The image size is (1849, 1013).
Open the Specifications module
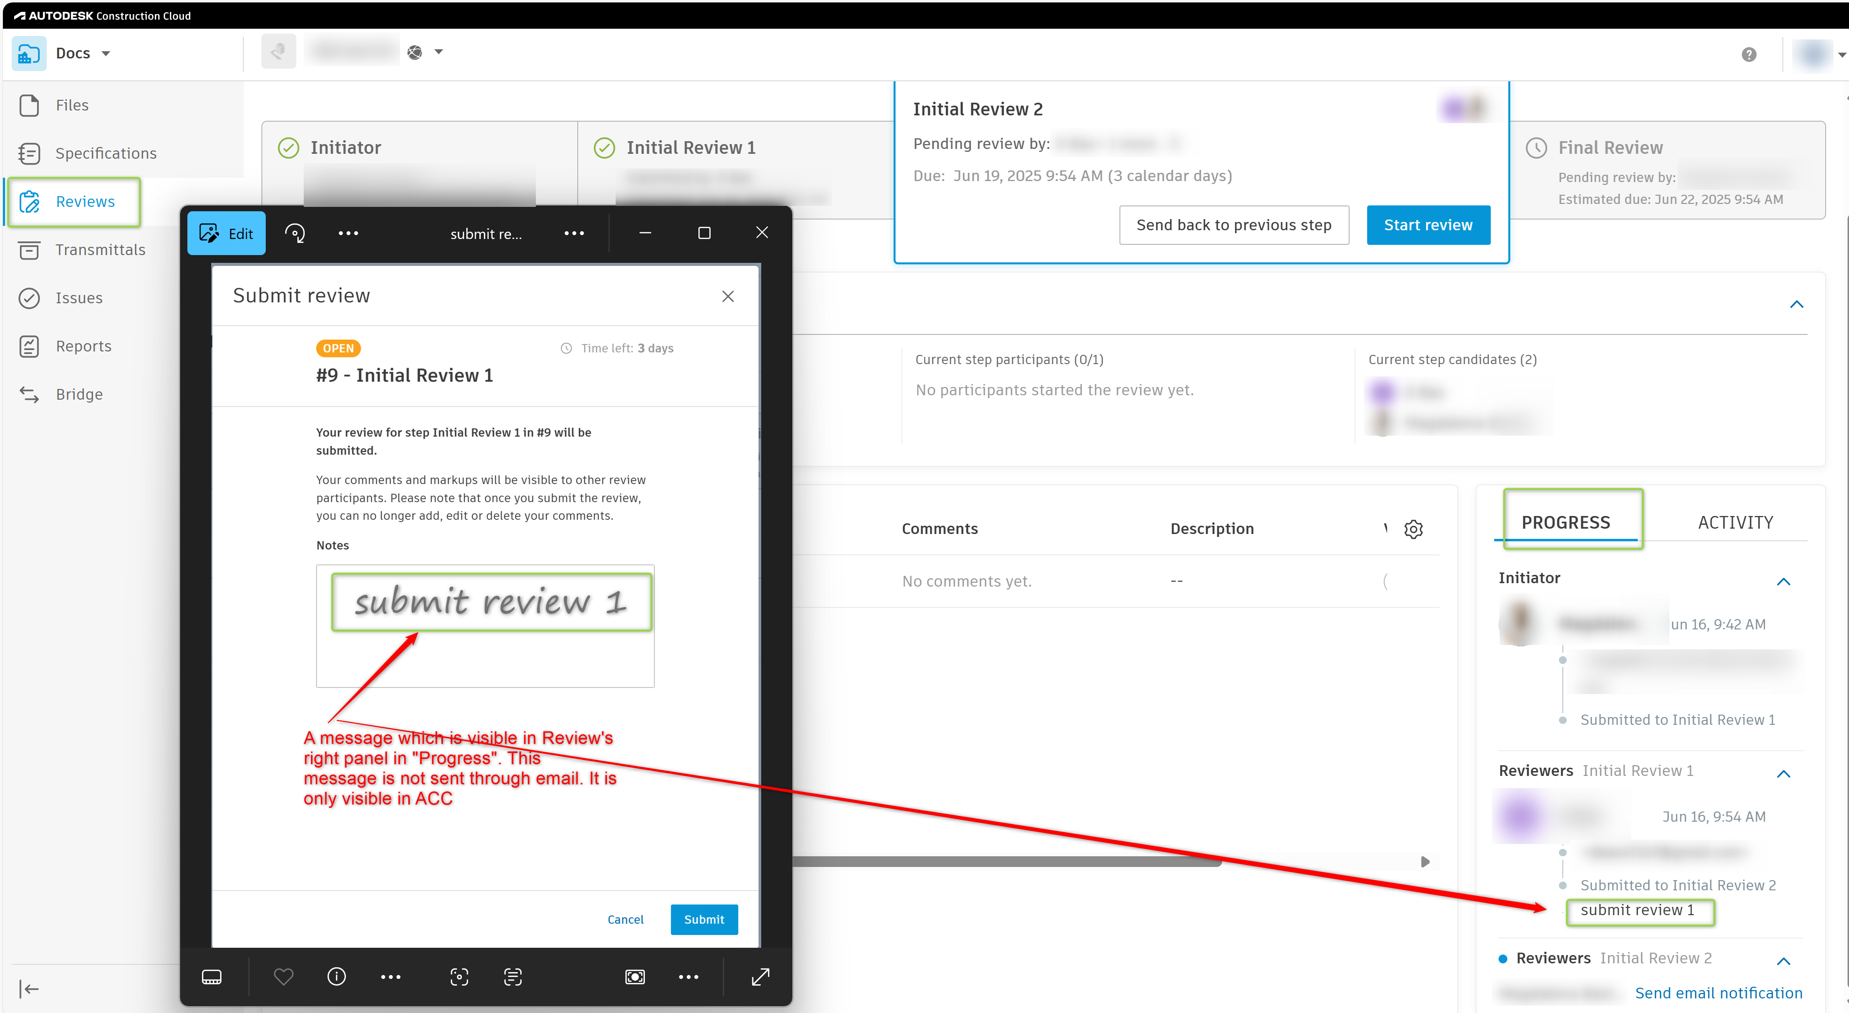tap(106, 154)
